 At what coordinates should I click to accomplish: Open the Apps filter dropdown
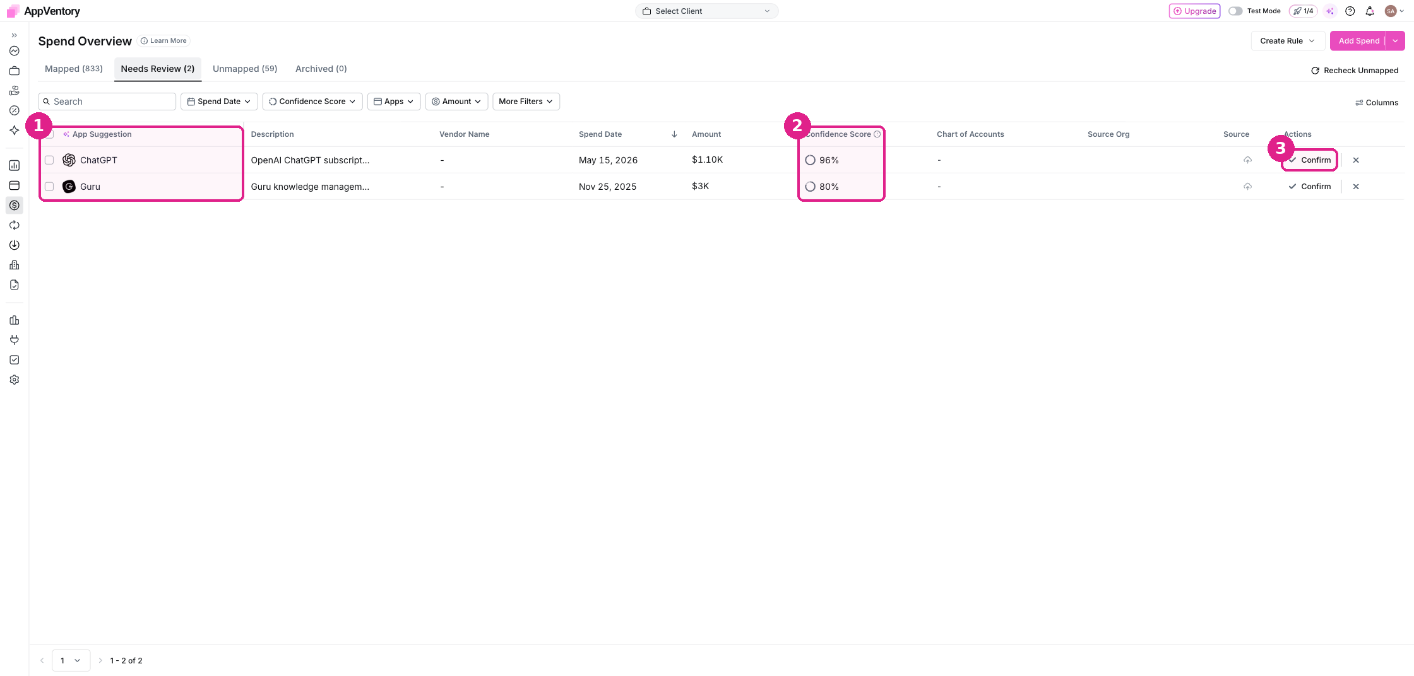pos(393,102)
